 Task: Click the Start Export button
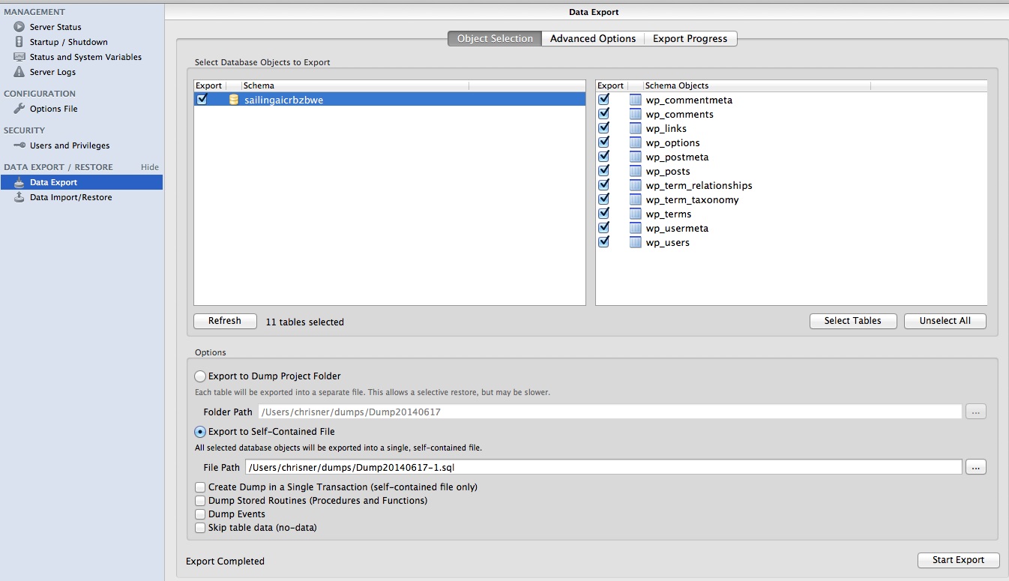coord(958,560)
